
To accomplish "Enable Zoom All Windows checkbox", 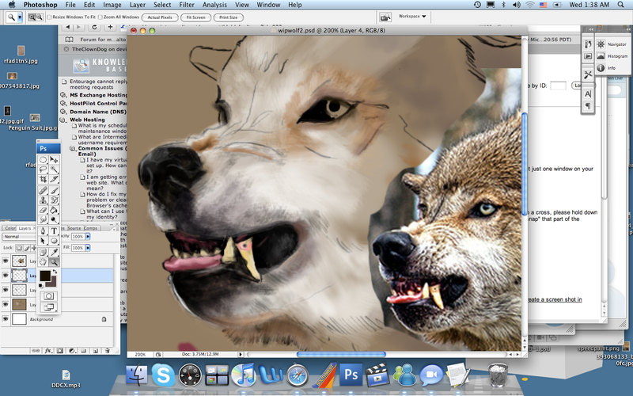I will click(x=100, y=17).
